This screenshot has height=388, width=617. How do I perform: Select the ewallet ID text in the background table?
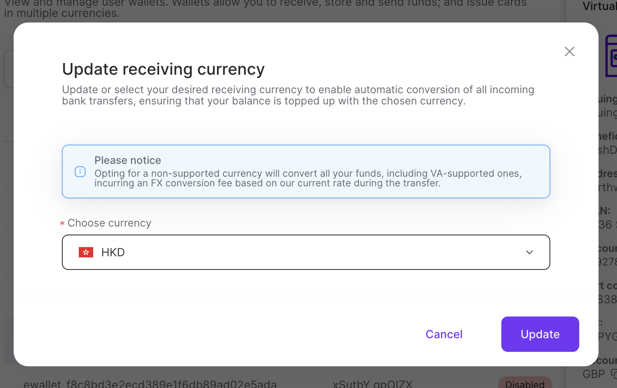151,384
